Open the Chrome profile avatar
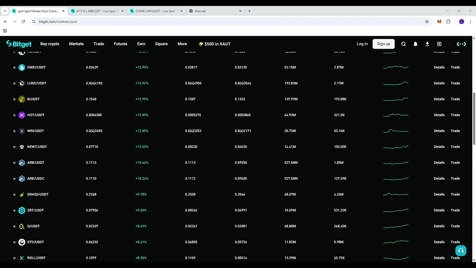 461,22
